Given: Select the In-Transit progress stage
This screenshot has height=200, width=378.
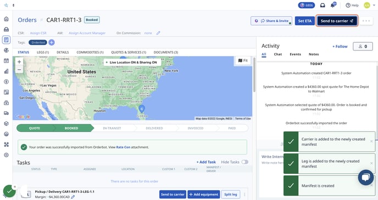Looking at the screenshot, I should point(112,128).
